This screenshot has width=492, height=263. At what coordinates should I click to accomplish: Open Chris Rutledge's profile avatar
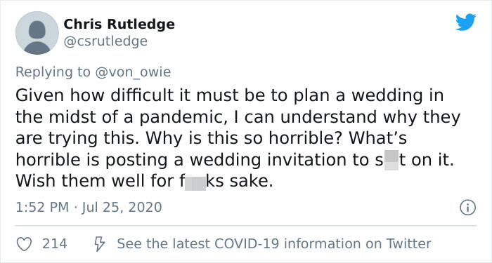coord(37,33)
